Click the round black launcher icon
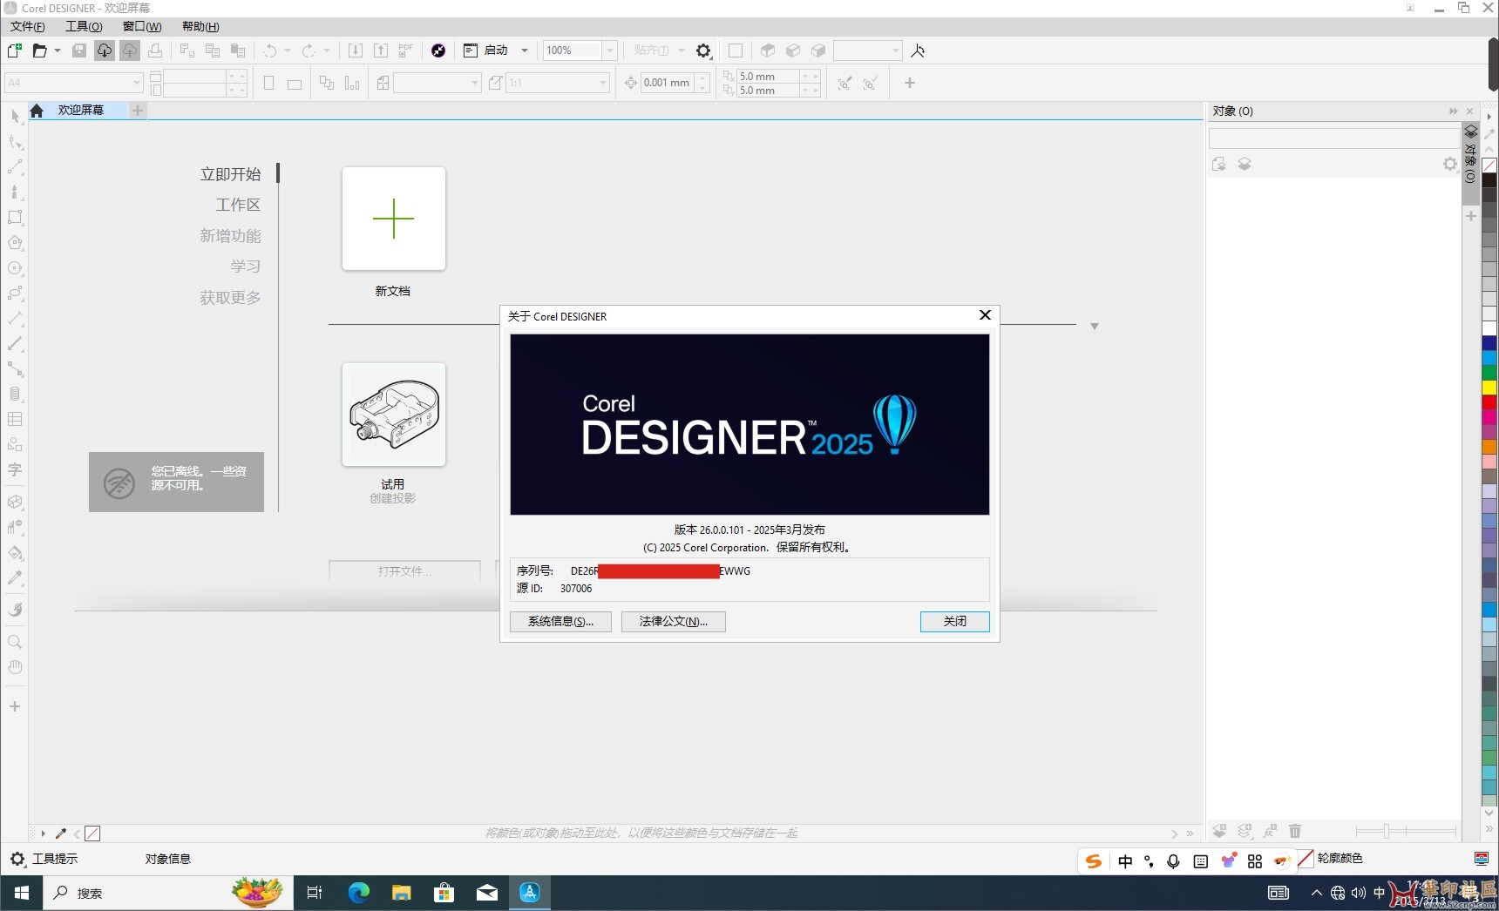 [438, 51]
